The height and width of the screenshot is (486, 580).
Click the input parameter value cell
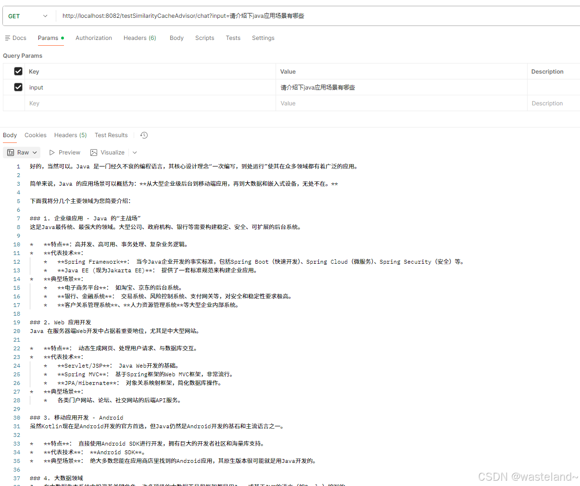402,88
